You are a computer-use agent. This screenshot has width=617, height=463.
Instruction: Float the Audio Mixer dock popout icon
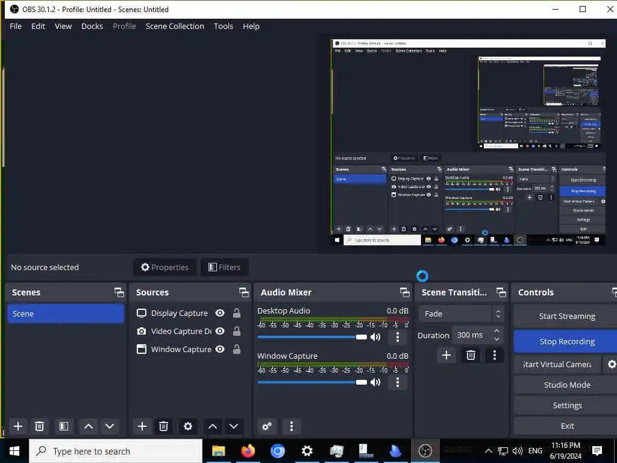point(404,292)
